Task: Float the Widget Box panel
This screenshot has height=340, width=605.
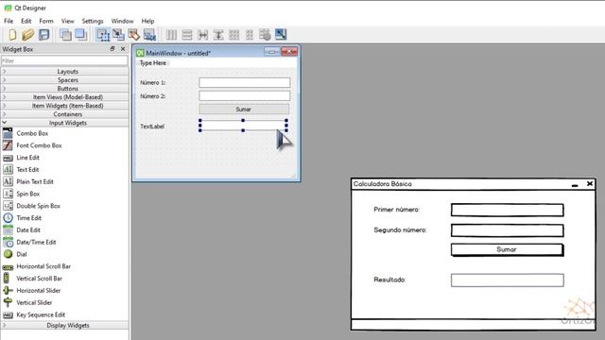Action: click(112, 48)
